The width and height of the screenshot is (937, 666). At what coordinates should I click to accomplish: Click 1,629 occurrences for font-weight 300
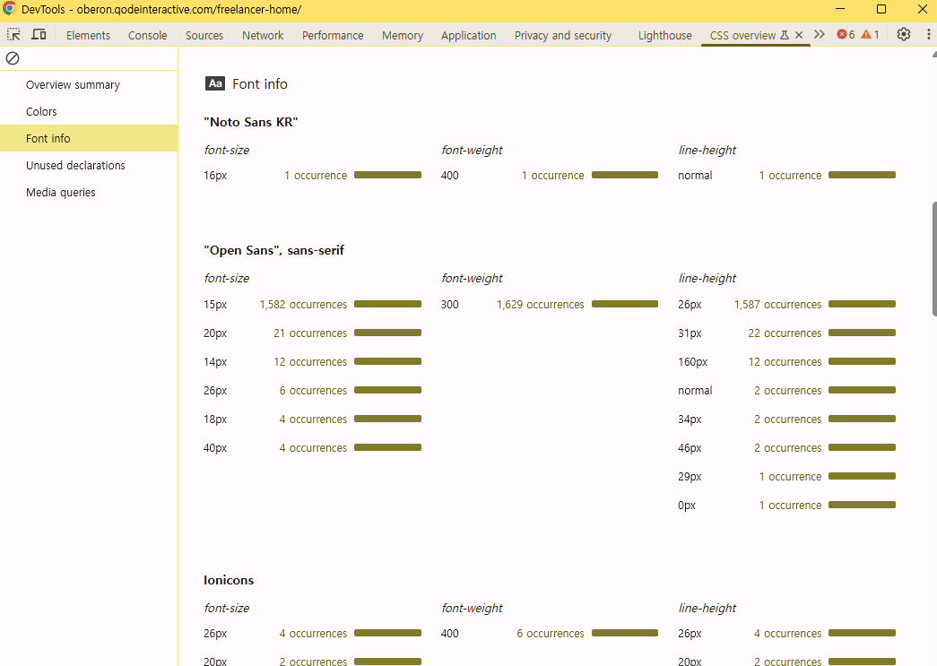pos(540,305)
